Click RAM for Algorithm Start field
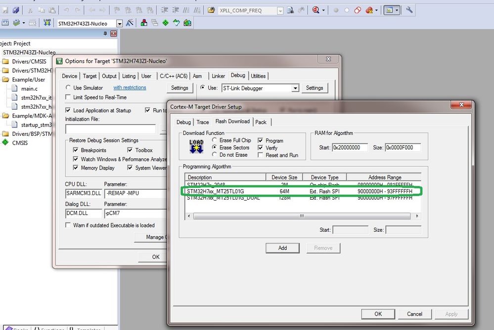 (350, 147)
